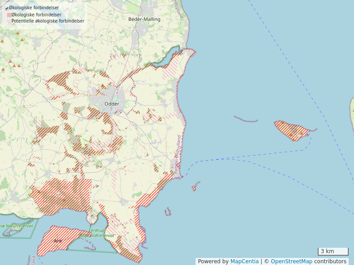Click the Alrø island label
Image resolution: width=354 pixels, height=265 pixels.
[58, 241]
